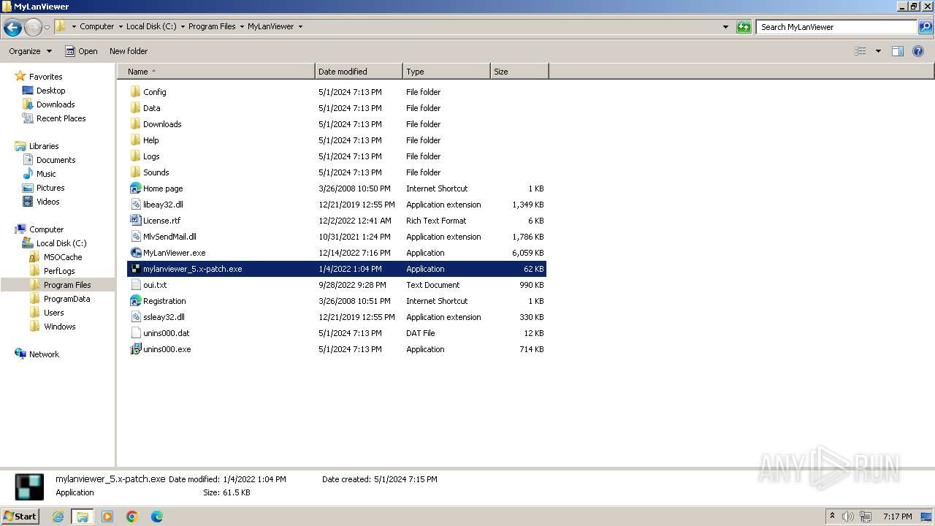This screenshot has height=526, width=935.
Task: Select the Config folder icon
Action: coord(135,92)
